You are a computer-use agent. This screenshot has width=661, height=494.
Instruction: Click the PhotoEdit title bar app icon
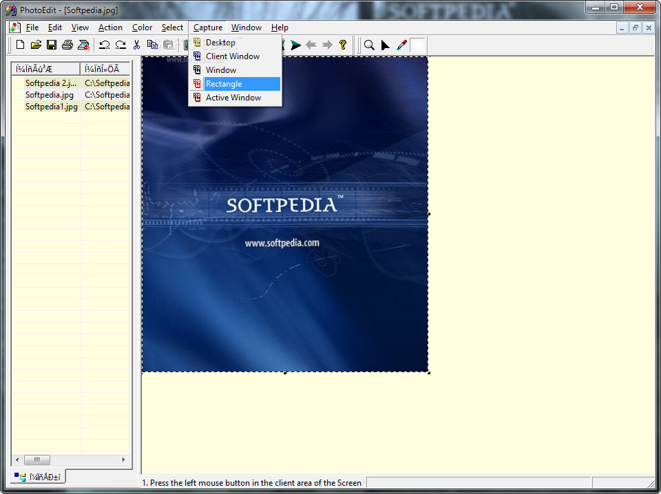click(x=10, y=10)
